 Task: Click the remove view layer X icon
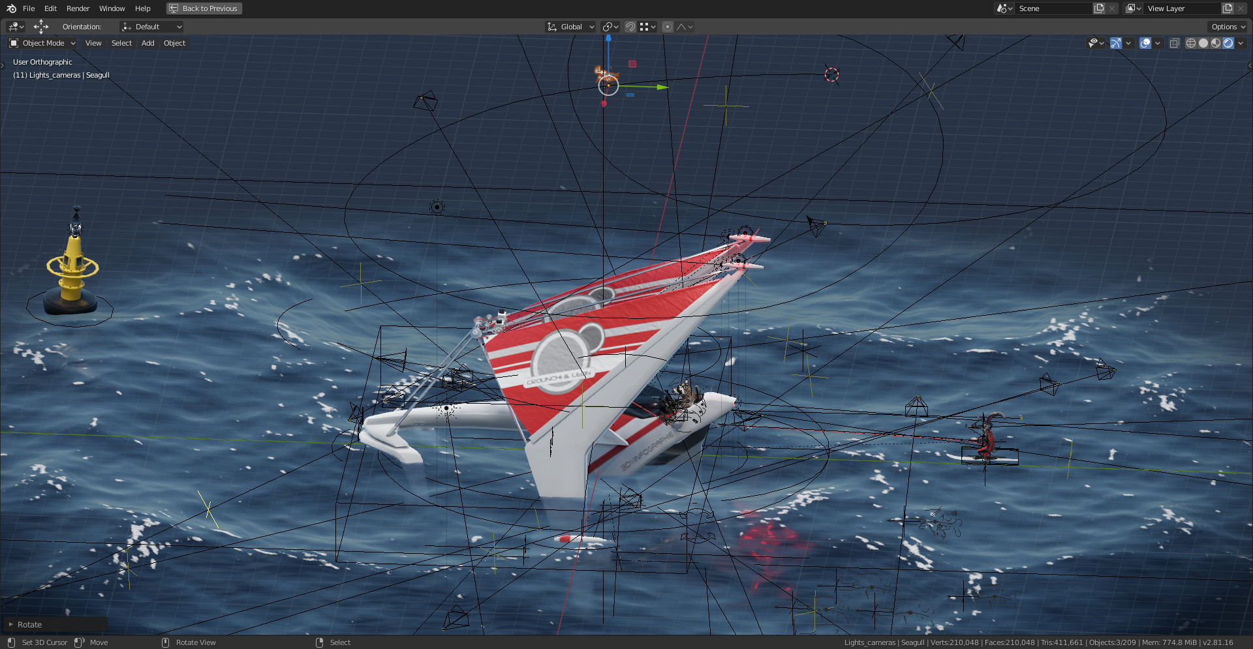click(1241, 8)
